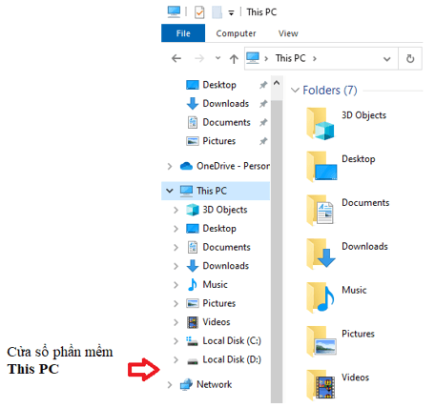The width and height of the screenshot is (435, 408).
Task: Open the Videos folder icon in Folders
Action: click(321, 385)
